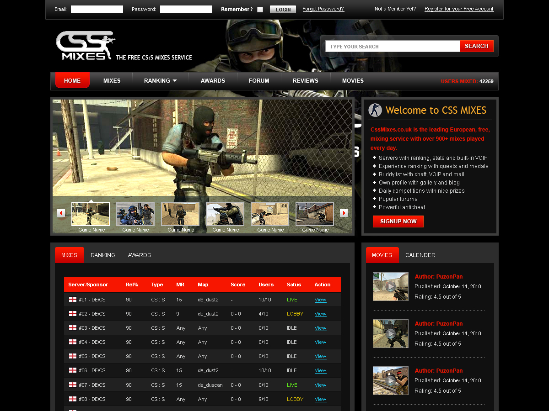
Task: Expand the Ranking dropdown arrow in navigation
Action: 174,81
